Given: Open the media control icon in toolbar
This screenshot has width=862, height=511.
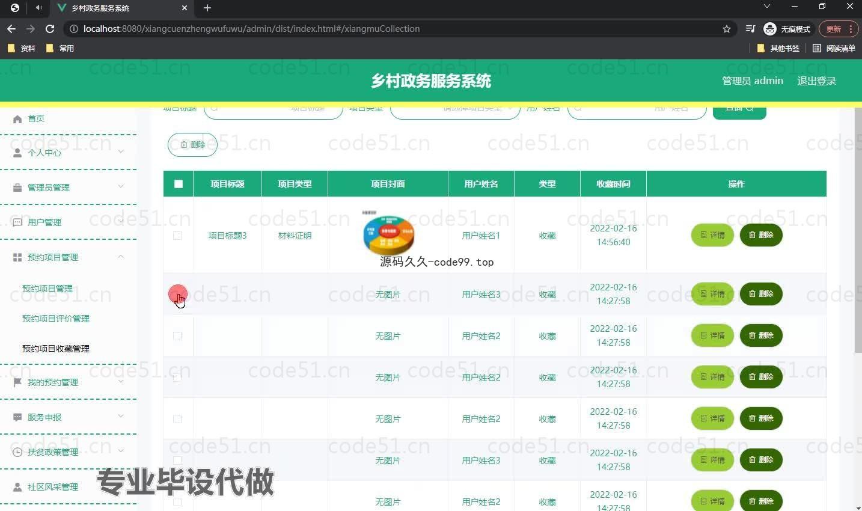Looking at the screenshot, I should coord(750,29).
